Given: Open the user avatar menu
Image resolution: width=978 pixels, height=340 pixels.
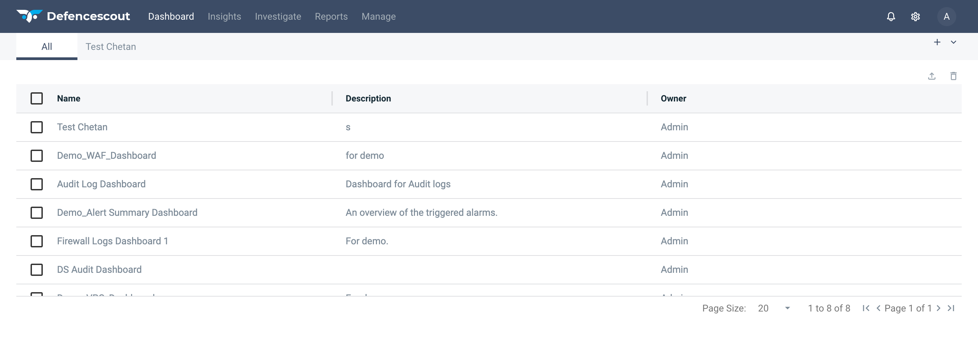Looking at the screenshot, I should coord(947,16).
